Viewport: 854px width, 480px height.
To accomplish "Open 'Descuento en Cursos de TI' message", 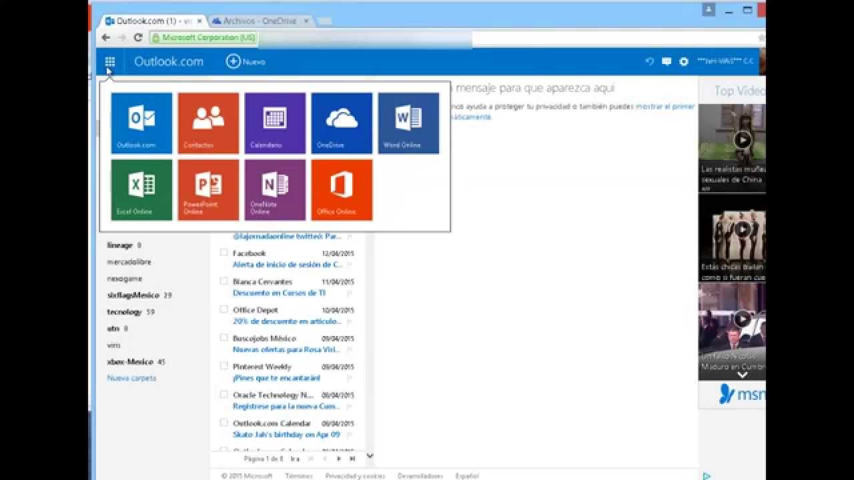I will [x=279, y=293].
